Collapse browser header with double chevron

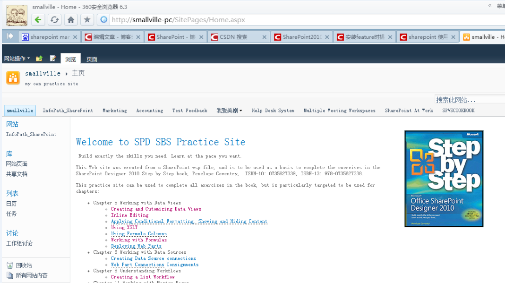[x=490, y=5]
